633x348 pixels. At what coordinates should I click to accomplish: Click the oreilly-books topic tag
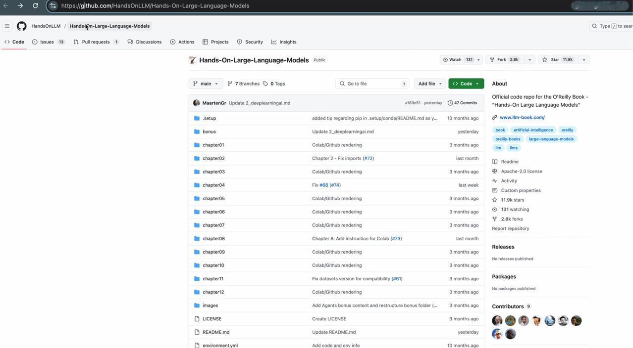(x=508, y=139)
